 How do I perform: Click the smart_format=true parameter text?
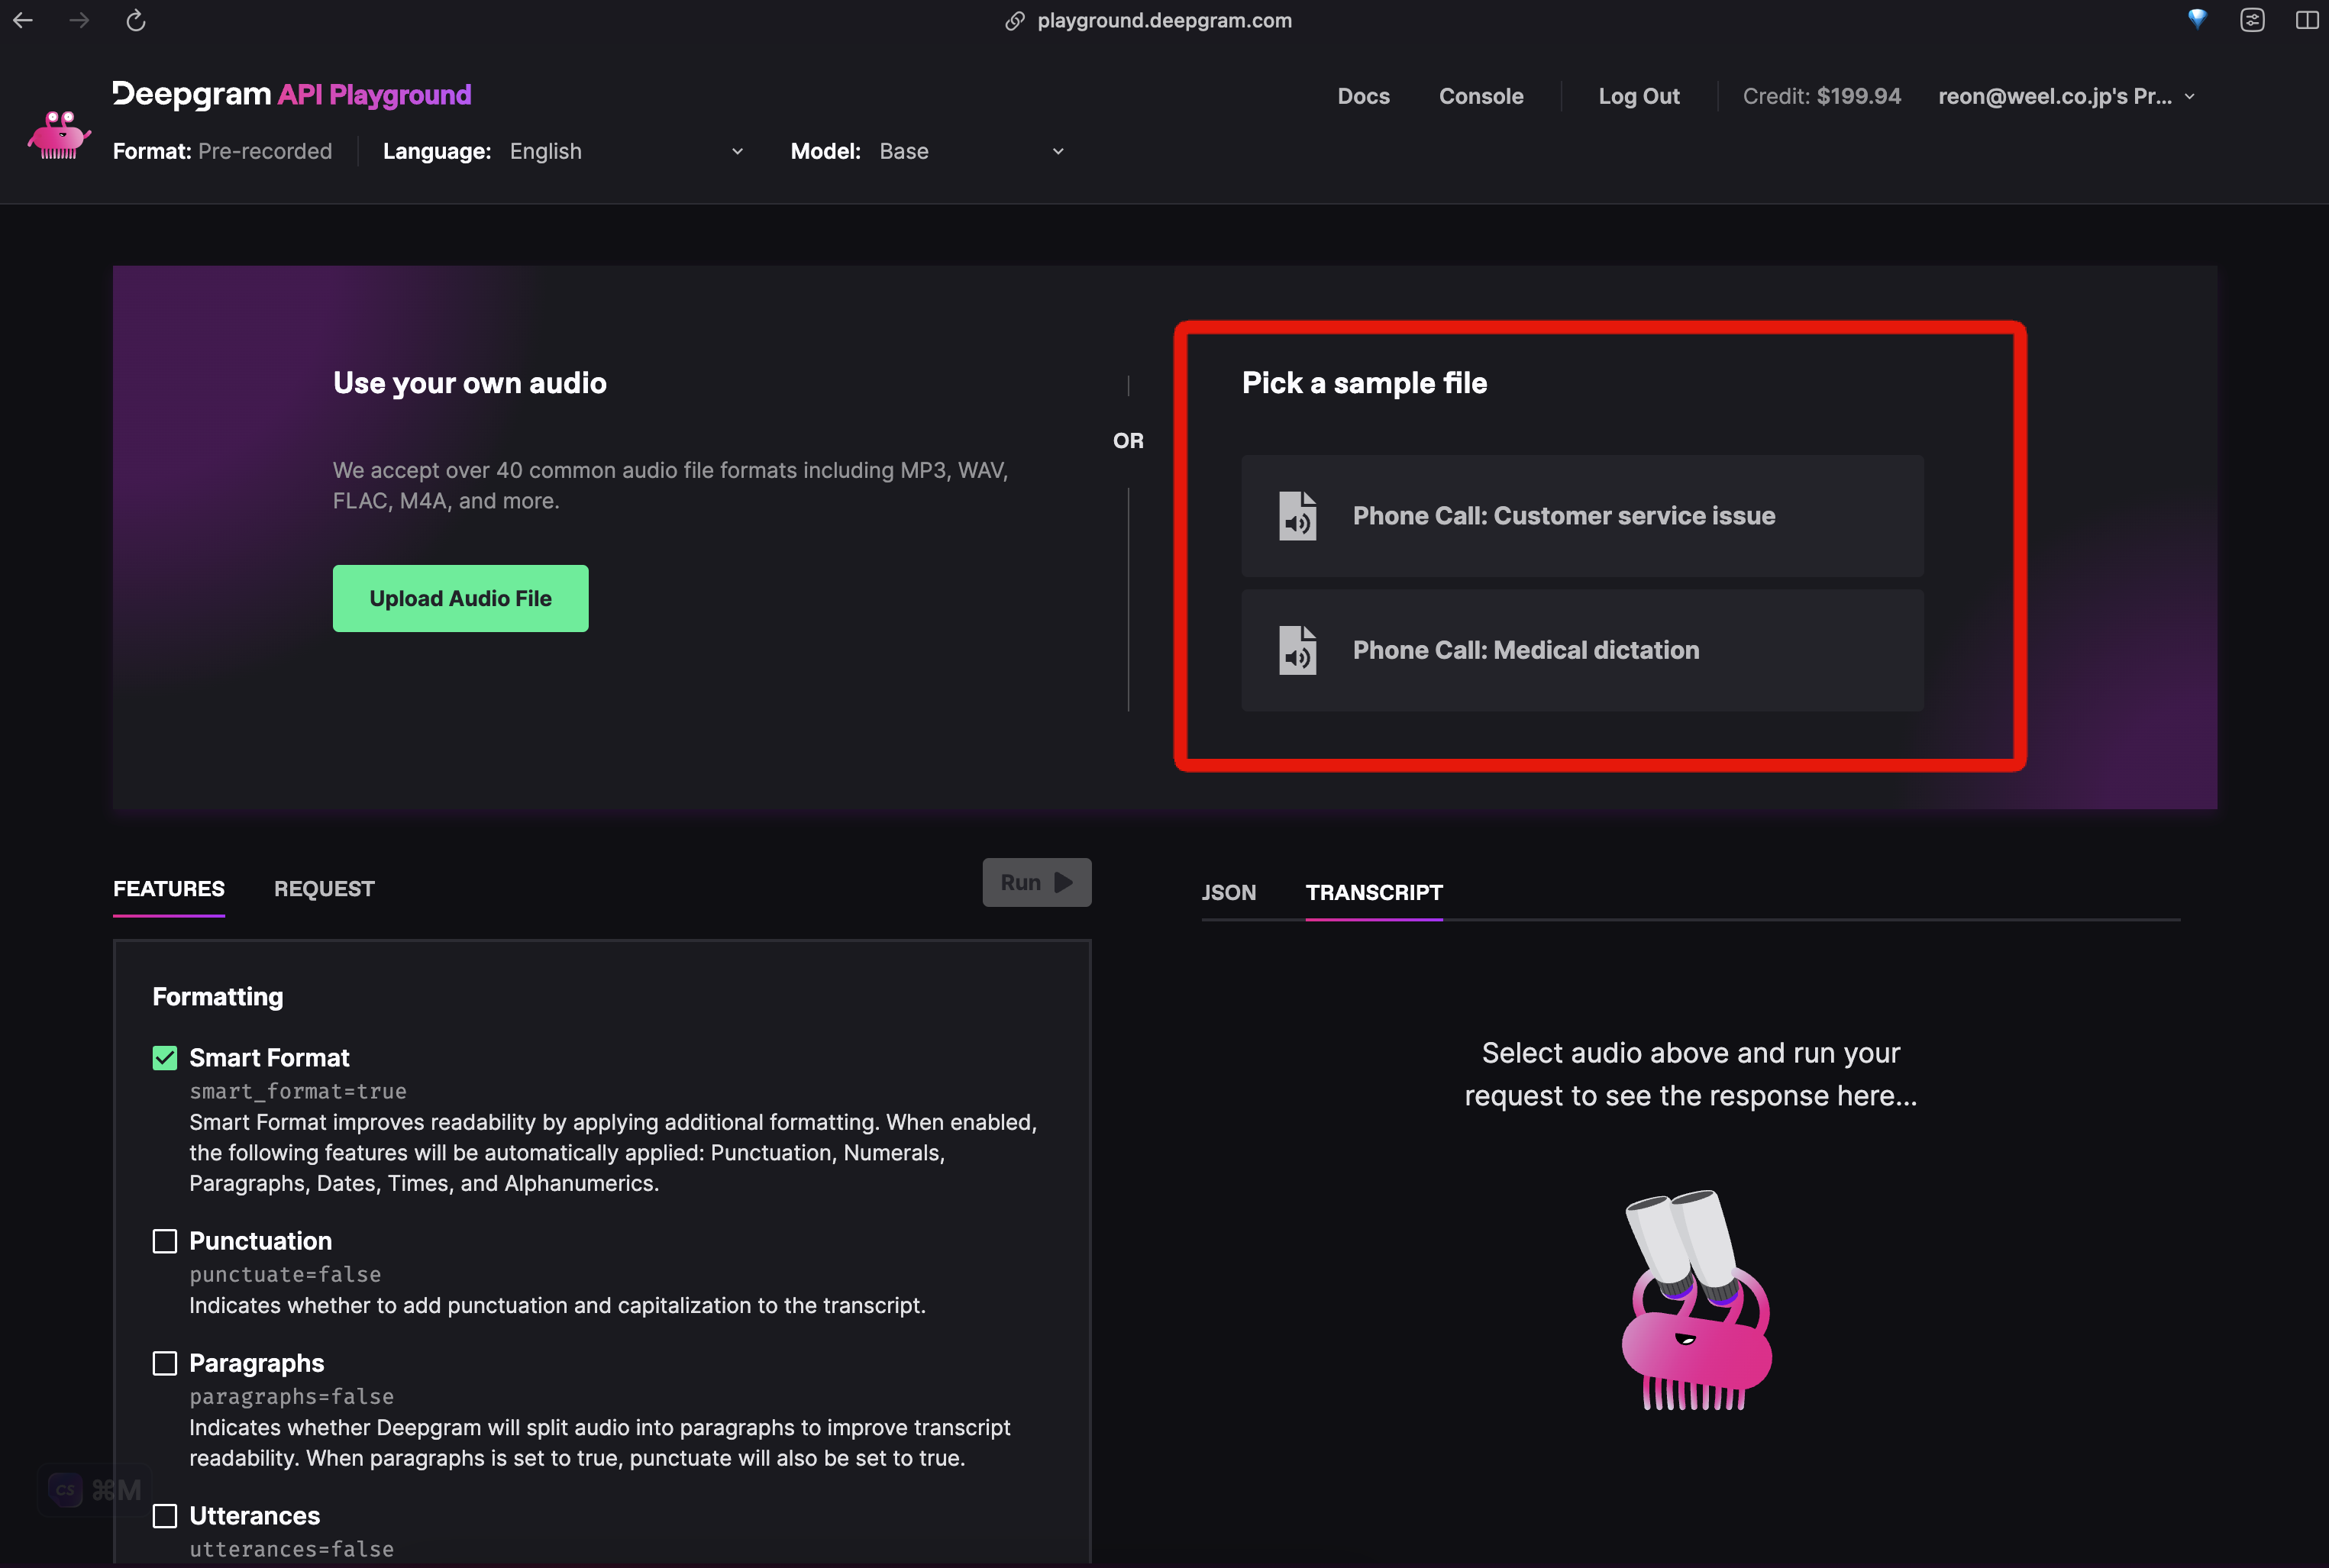[298, 1091]
